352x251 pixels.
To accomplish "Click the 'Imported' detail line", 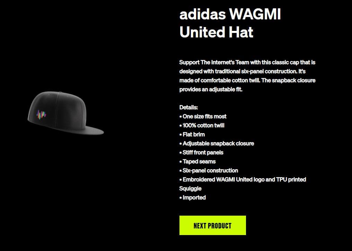I will [193, 198].
